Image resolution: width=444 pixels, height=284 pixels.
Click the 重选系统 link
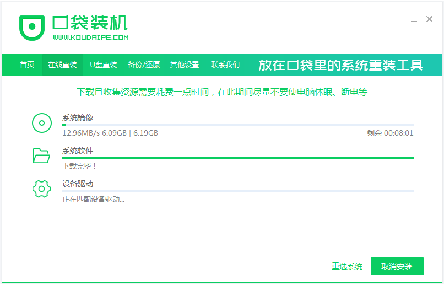(x=347, y=266)
